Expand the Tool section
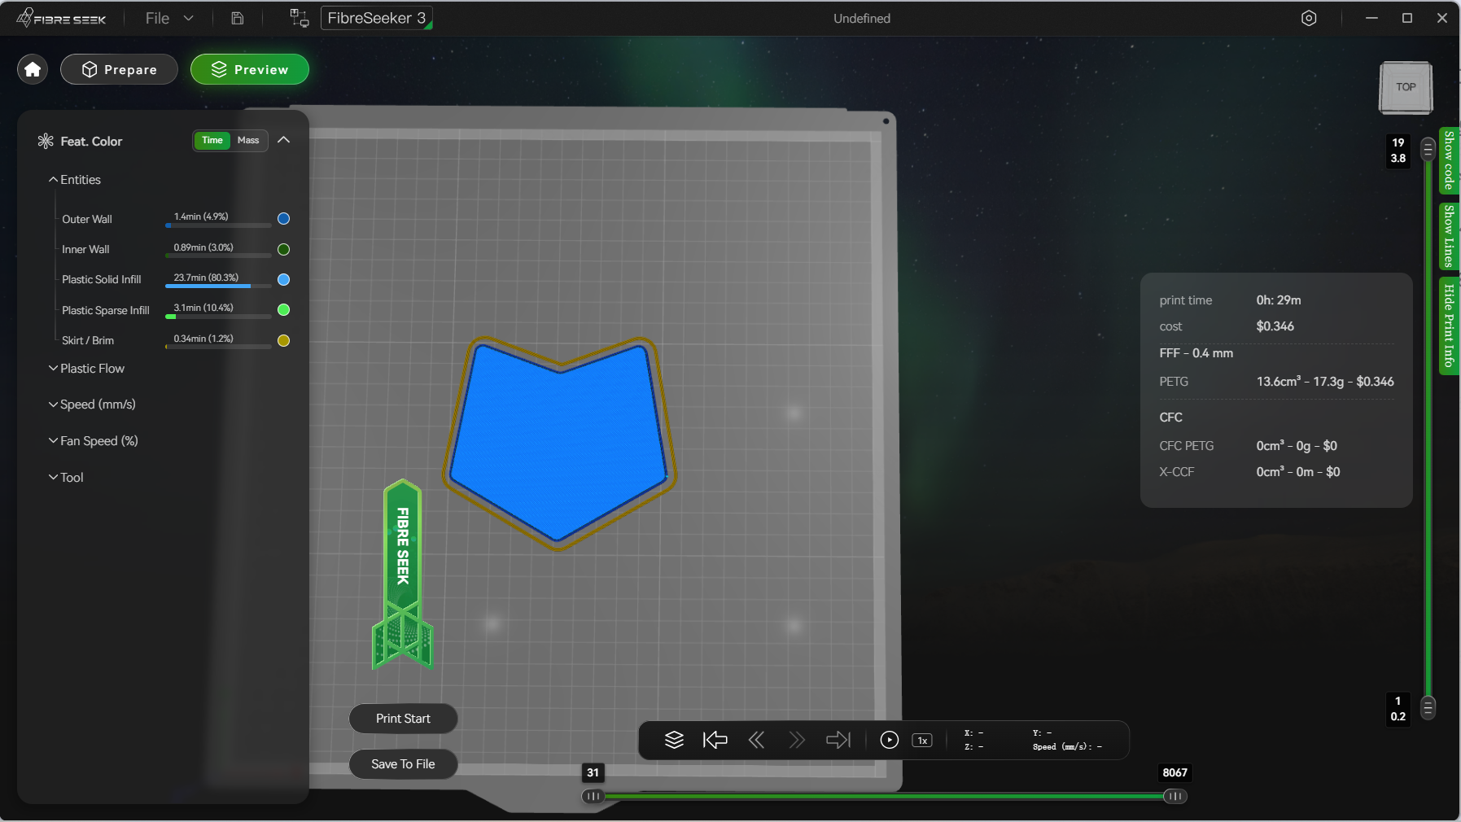This screenshot has height=822, width=1461. pyautogui.click(x=66, y=478)
